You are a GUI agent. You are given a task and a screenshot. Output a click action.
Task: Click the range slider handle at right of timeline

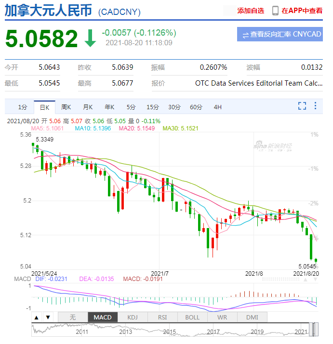(x=317, y=330)
